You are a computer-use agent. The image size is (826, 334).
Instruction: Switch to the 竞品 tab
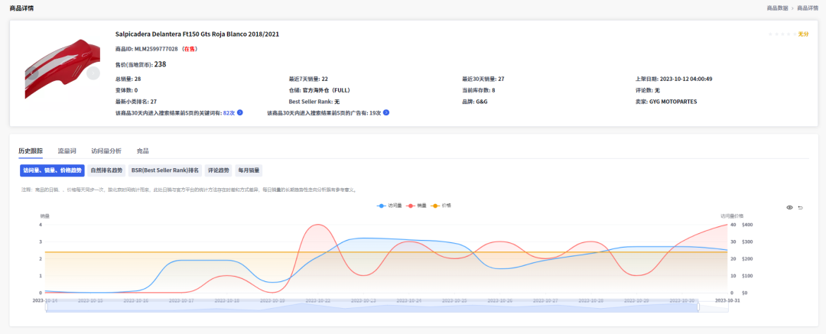click(143, 151)
